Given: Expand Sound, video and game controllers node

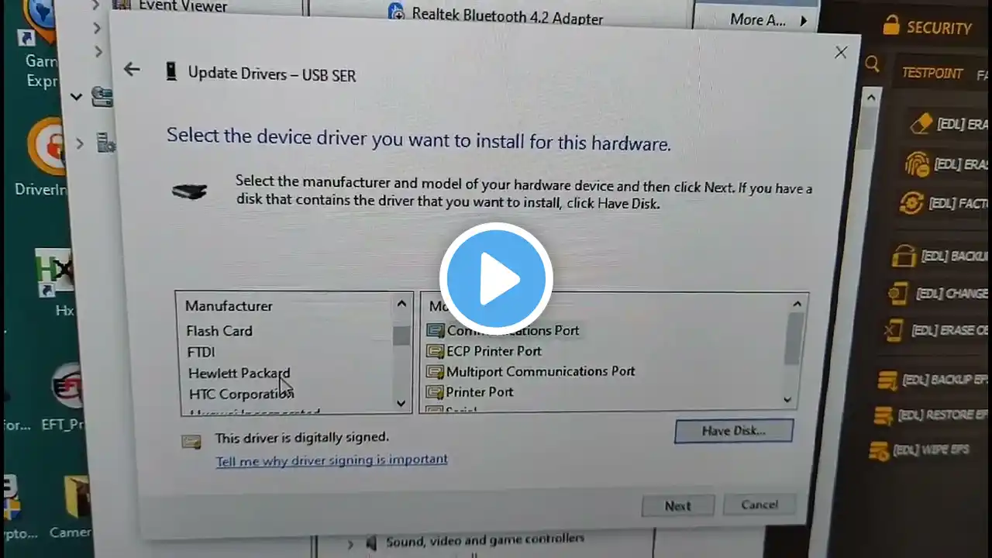Looking at the screenshot, I should (x=350, y=543).
